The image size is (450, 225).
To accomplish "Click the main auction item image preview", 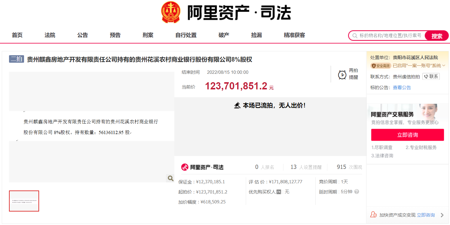I will click(92, 127).
